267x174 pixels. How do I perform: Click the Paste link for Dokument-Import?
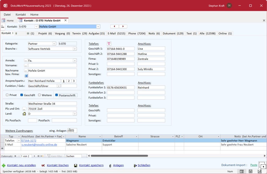253,165
